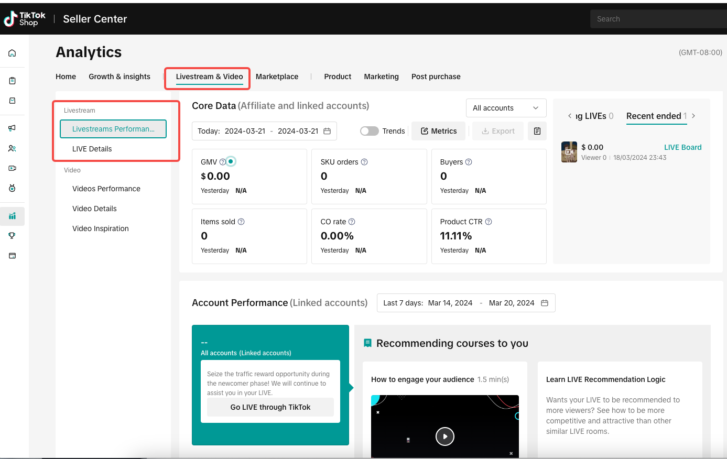727x459 pixels.
Task: Expand the All accounts dropdown
Action: tap(505, 108)
